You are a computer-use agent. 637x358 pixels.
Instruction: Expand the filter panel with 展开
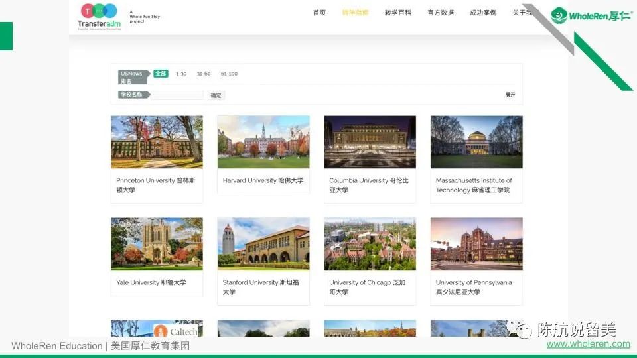[x=510, y=95]
